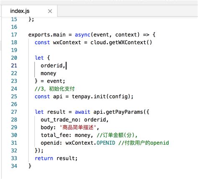The width and height of the screenshot is (198, 179).
Task: Click '});' on line 32
Action: [x=39, y=151]
